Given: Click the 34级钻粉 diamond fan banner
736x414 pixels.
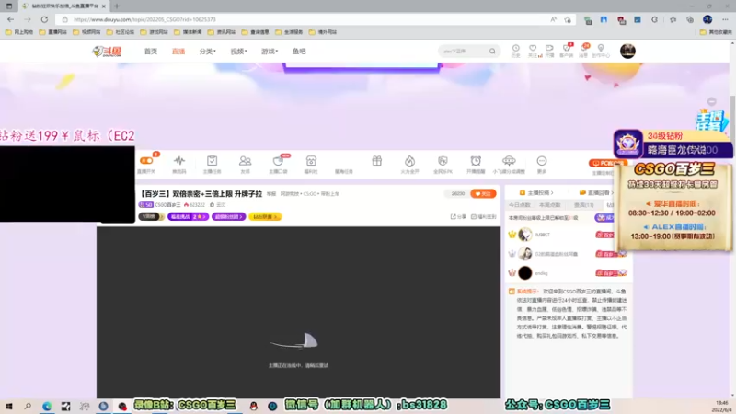Looking at the screenshot, I should coord(673,144).
